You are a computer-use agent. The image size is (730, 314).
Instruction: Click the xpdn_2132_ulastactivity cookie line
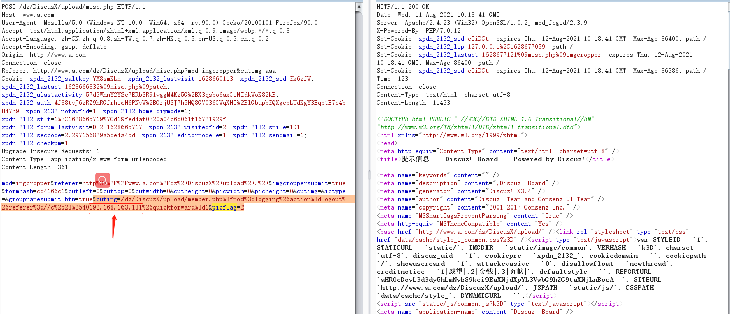[x=140, y=95]
